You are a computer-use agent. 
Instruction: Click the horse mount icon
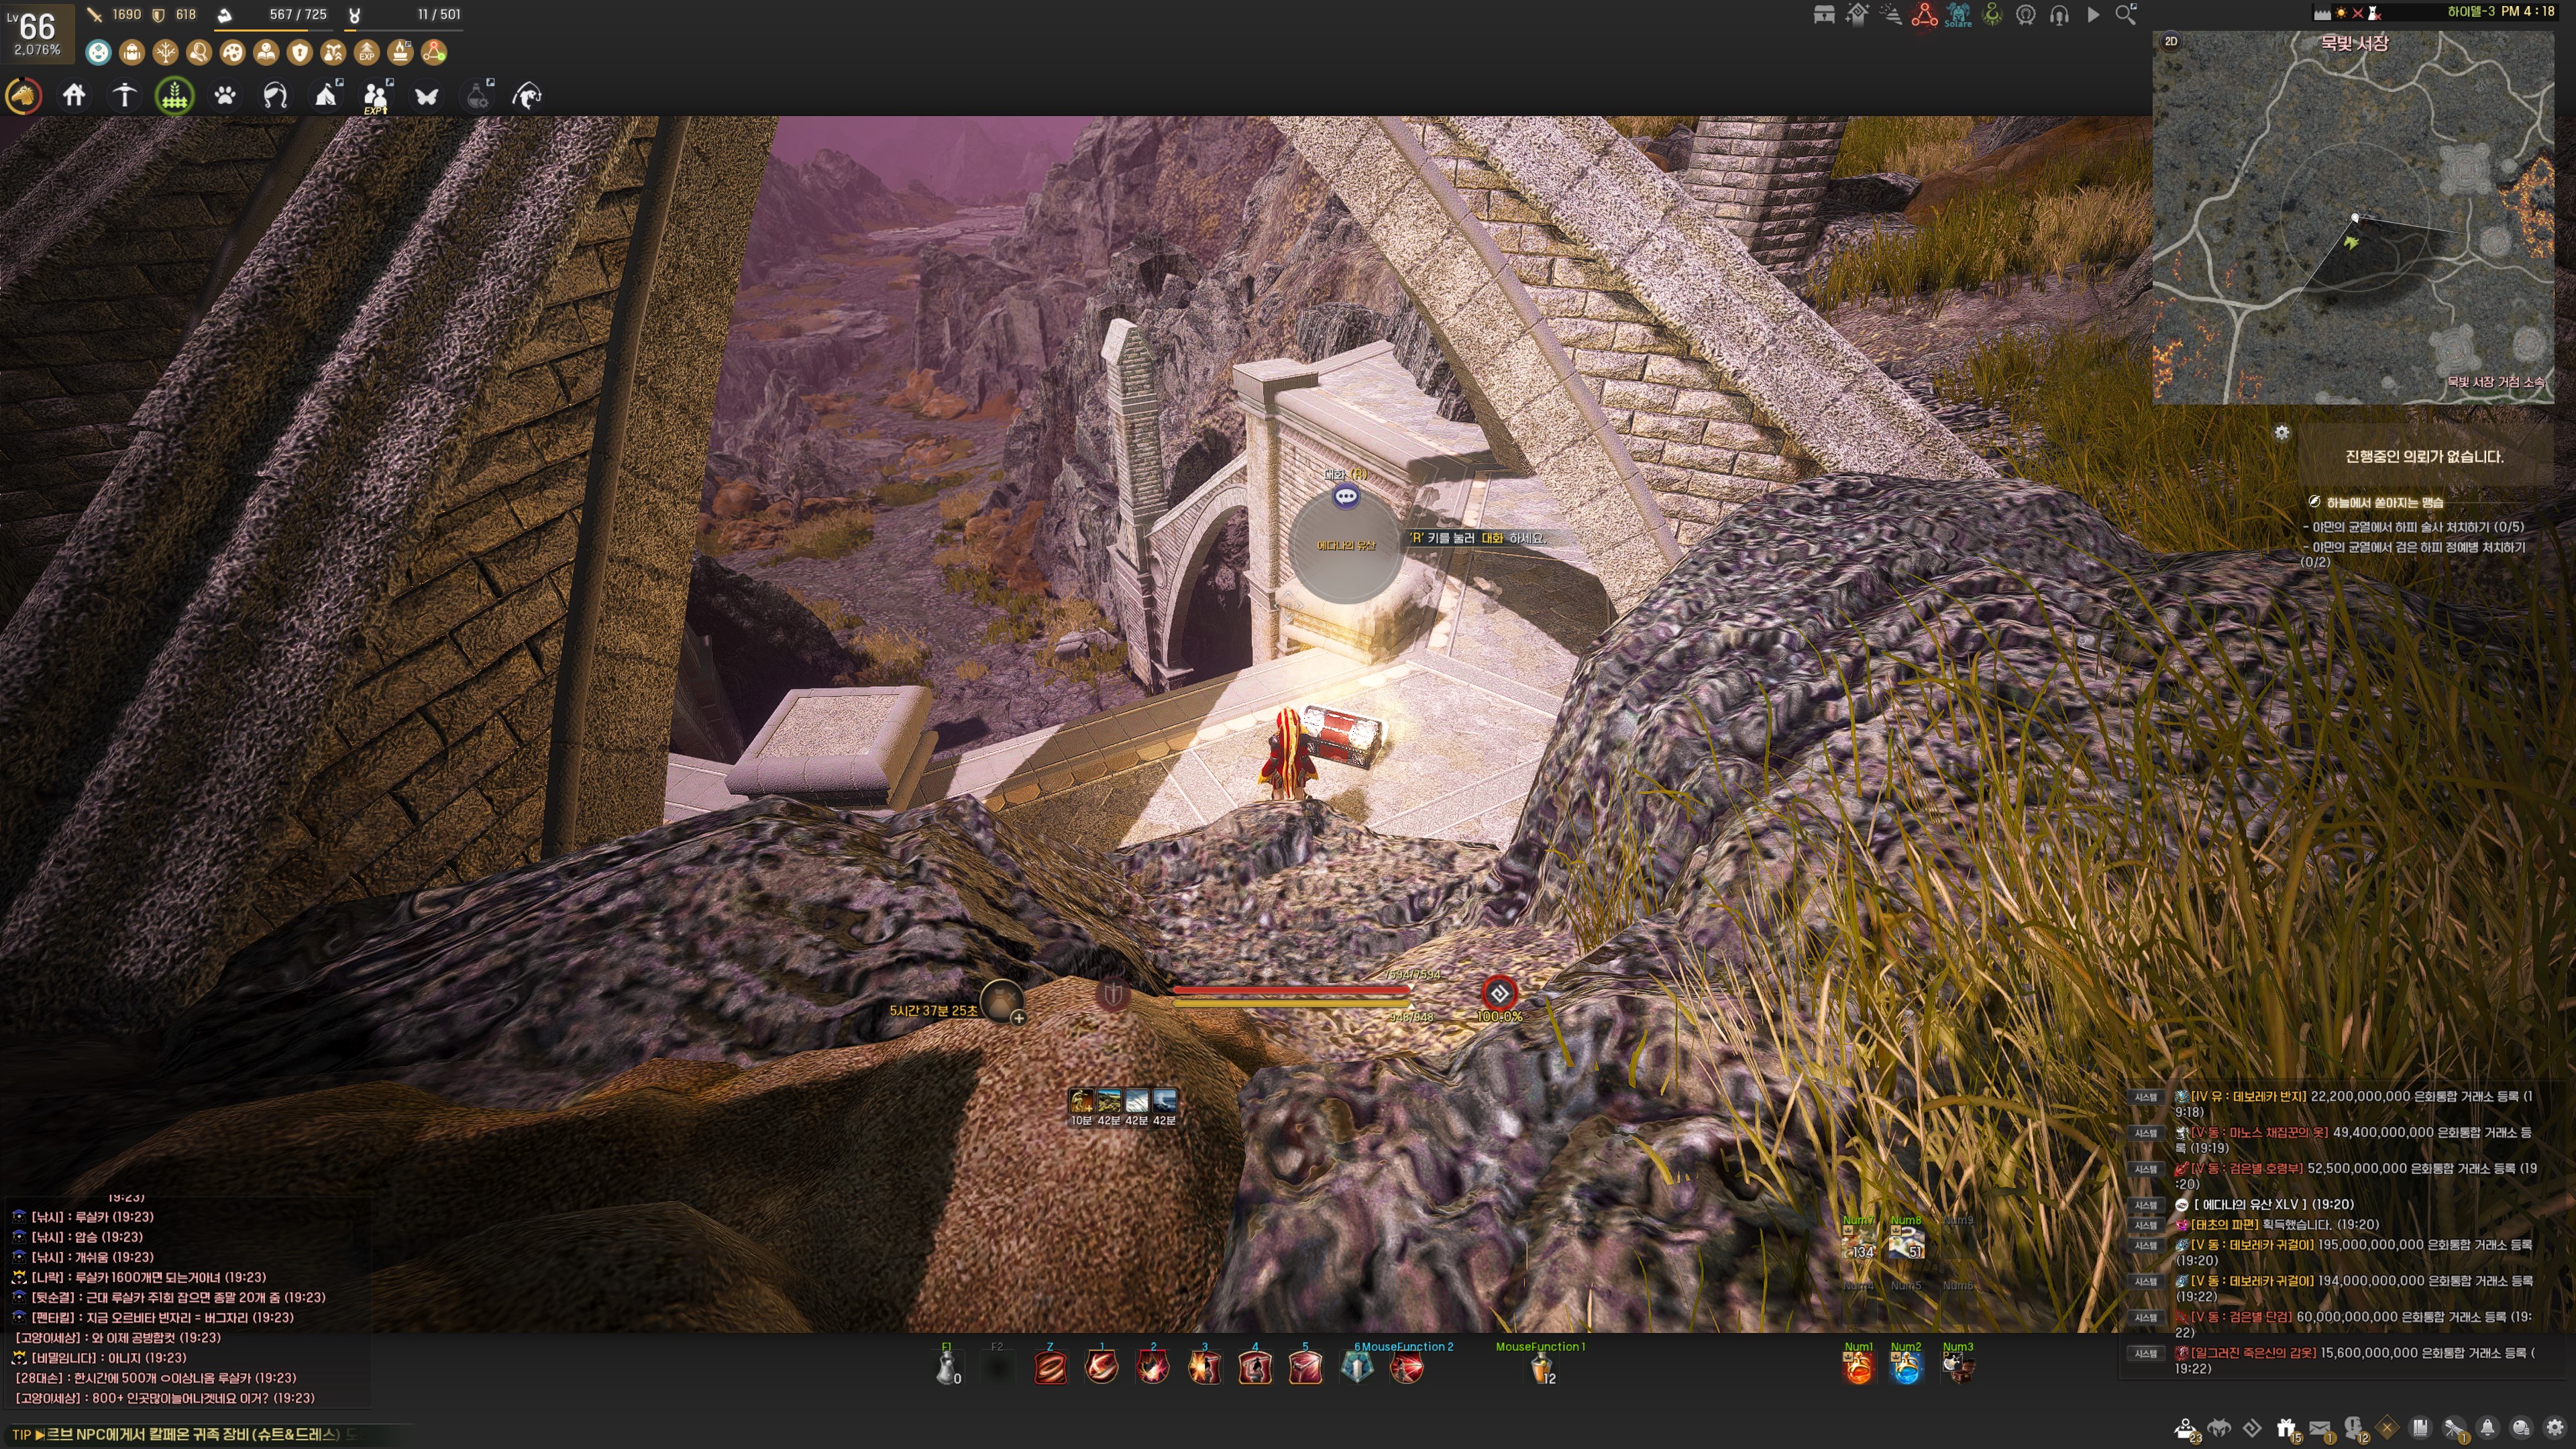(x=23, y=96)
